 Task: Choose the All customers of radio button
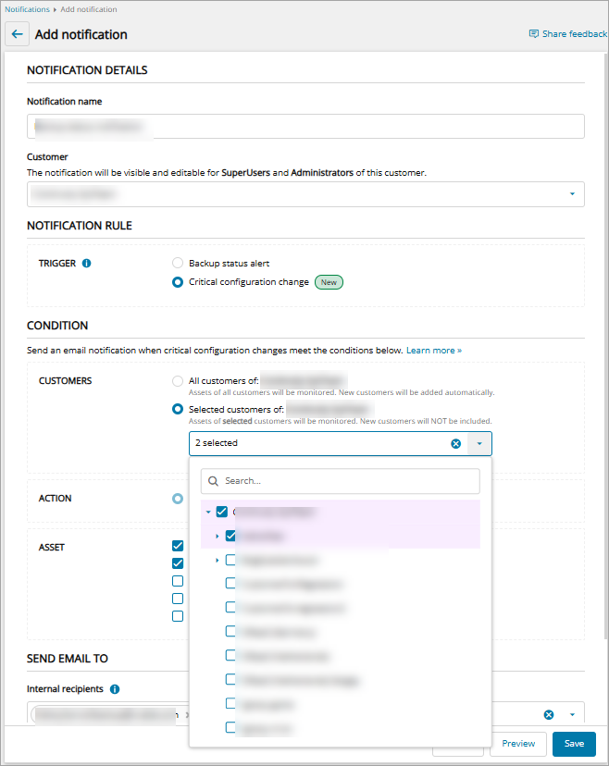(178, 381)
